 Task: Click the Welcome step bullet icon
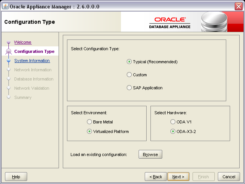coord(8,42)
